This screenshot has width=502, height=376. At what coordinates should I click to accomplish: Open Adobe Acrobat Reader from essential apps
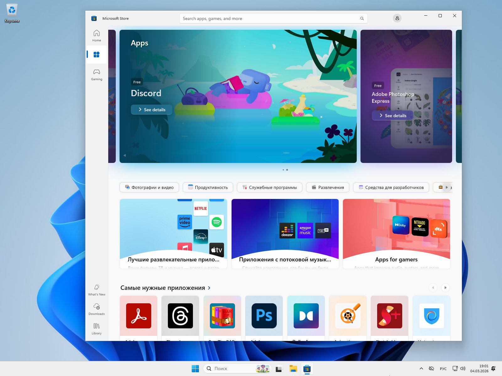click(138, 316)
